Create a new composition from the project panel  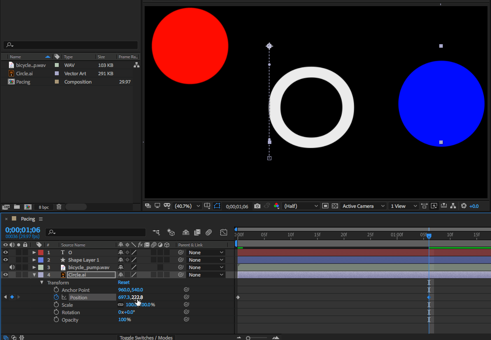click(x=28, y=207)
